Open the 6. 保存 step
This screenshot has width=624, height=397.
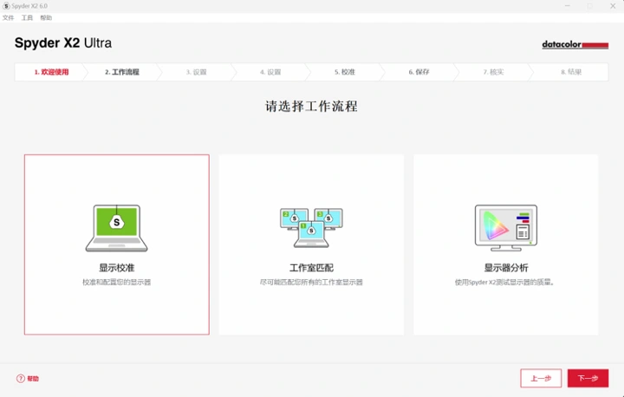pyautogui.click(x=419, y=72)
